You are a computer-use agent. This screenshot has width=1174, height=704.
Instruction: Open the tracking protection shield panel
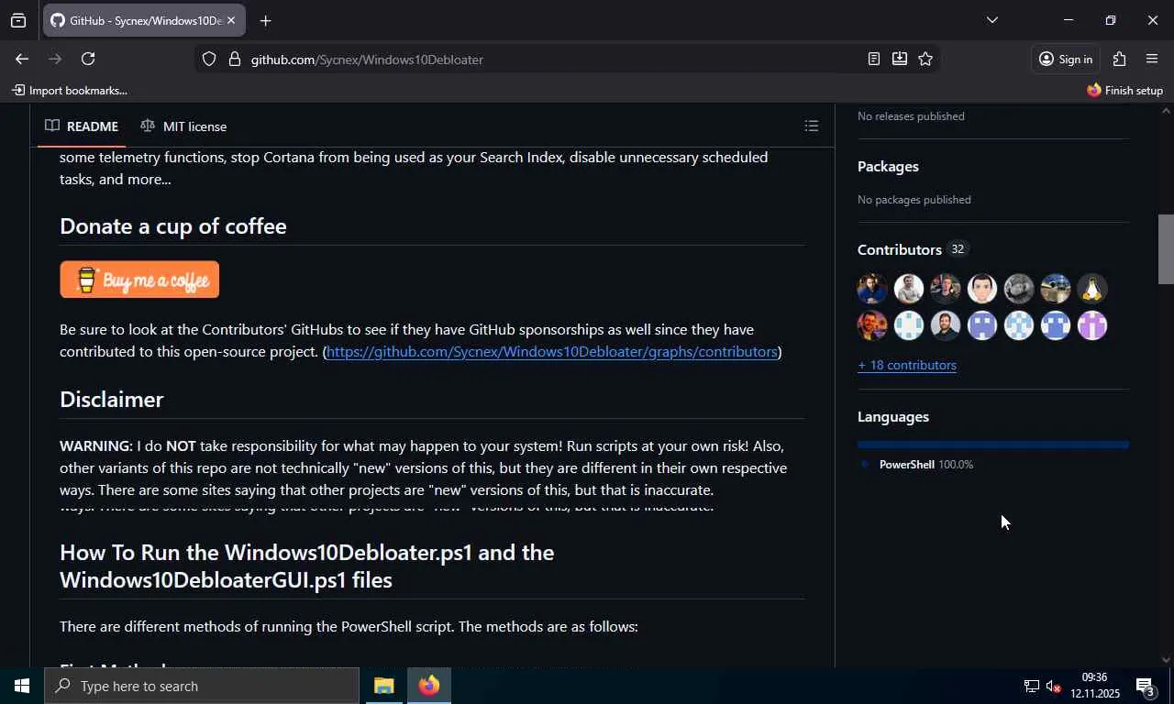click(x=209, y=59)
